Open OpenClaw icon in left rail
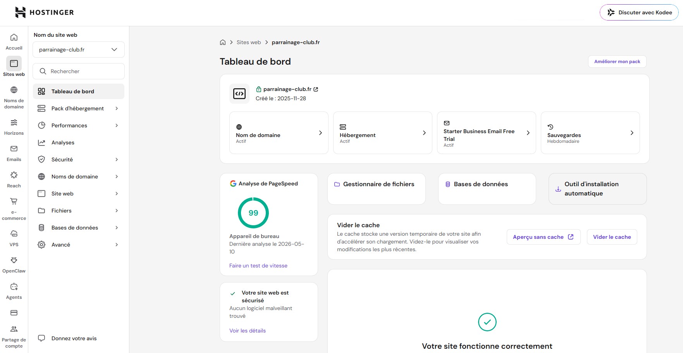The height and width of the screenshot is (353, 683). tap(14, 260)
